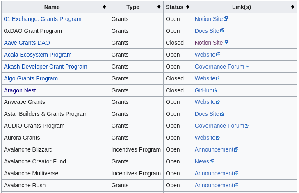The height and width of the screenshot is (193, 299).
Task: Click the Type column header text
Action: tap(133, 7)
